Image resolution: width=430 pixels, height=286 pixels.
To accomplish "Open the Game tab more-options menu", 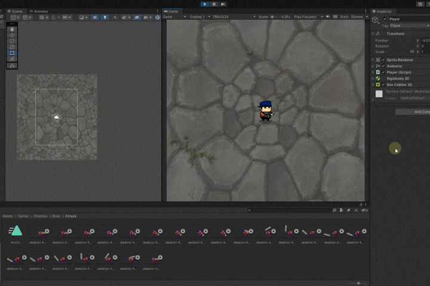I will click(x=366, y=11).
